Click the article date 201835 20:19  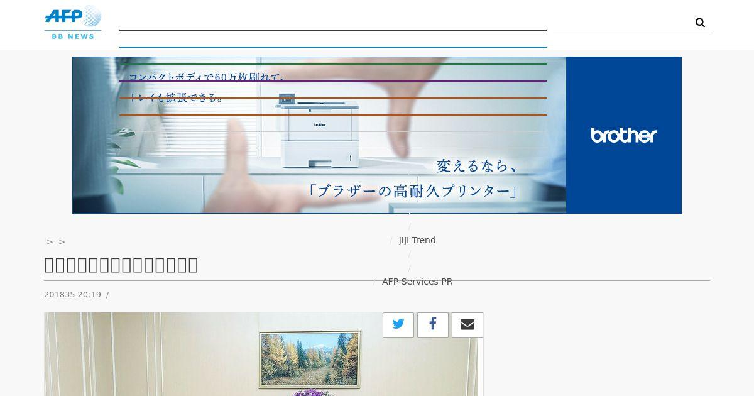(x=72, y=295)
